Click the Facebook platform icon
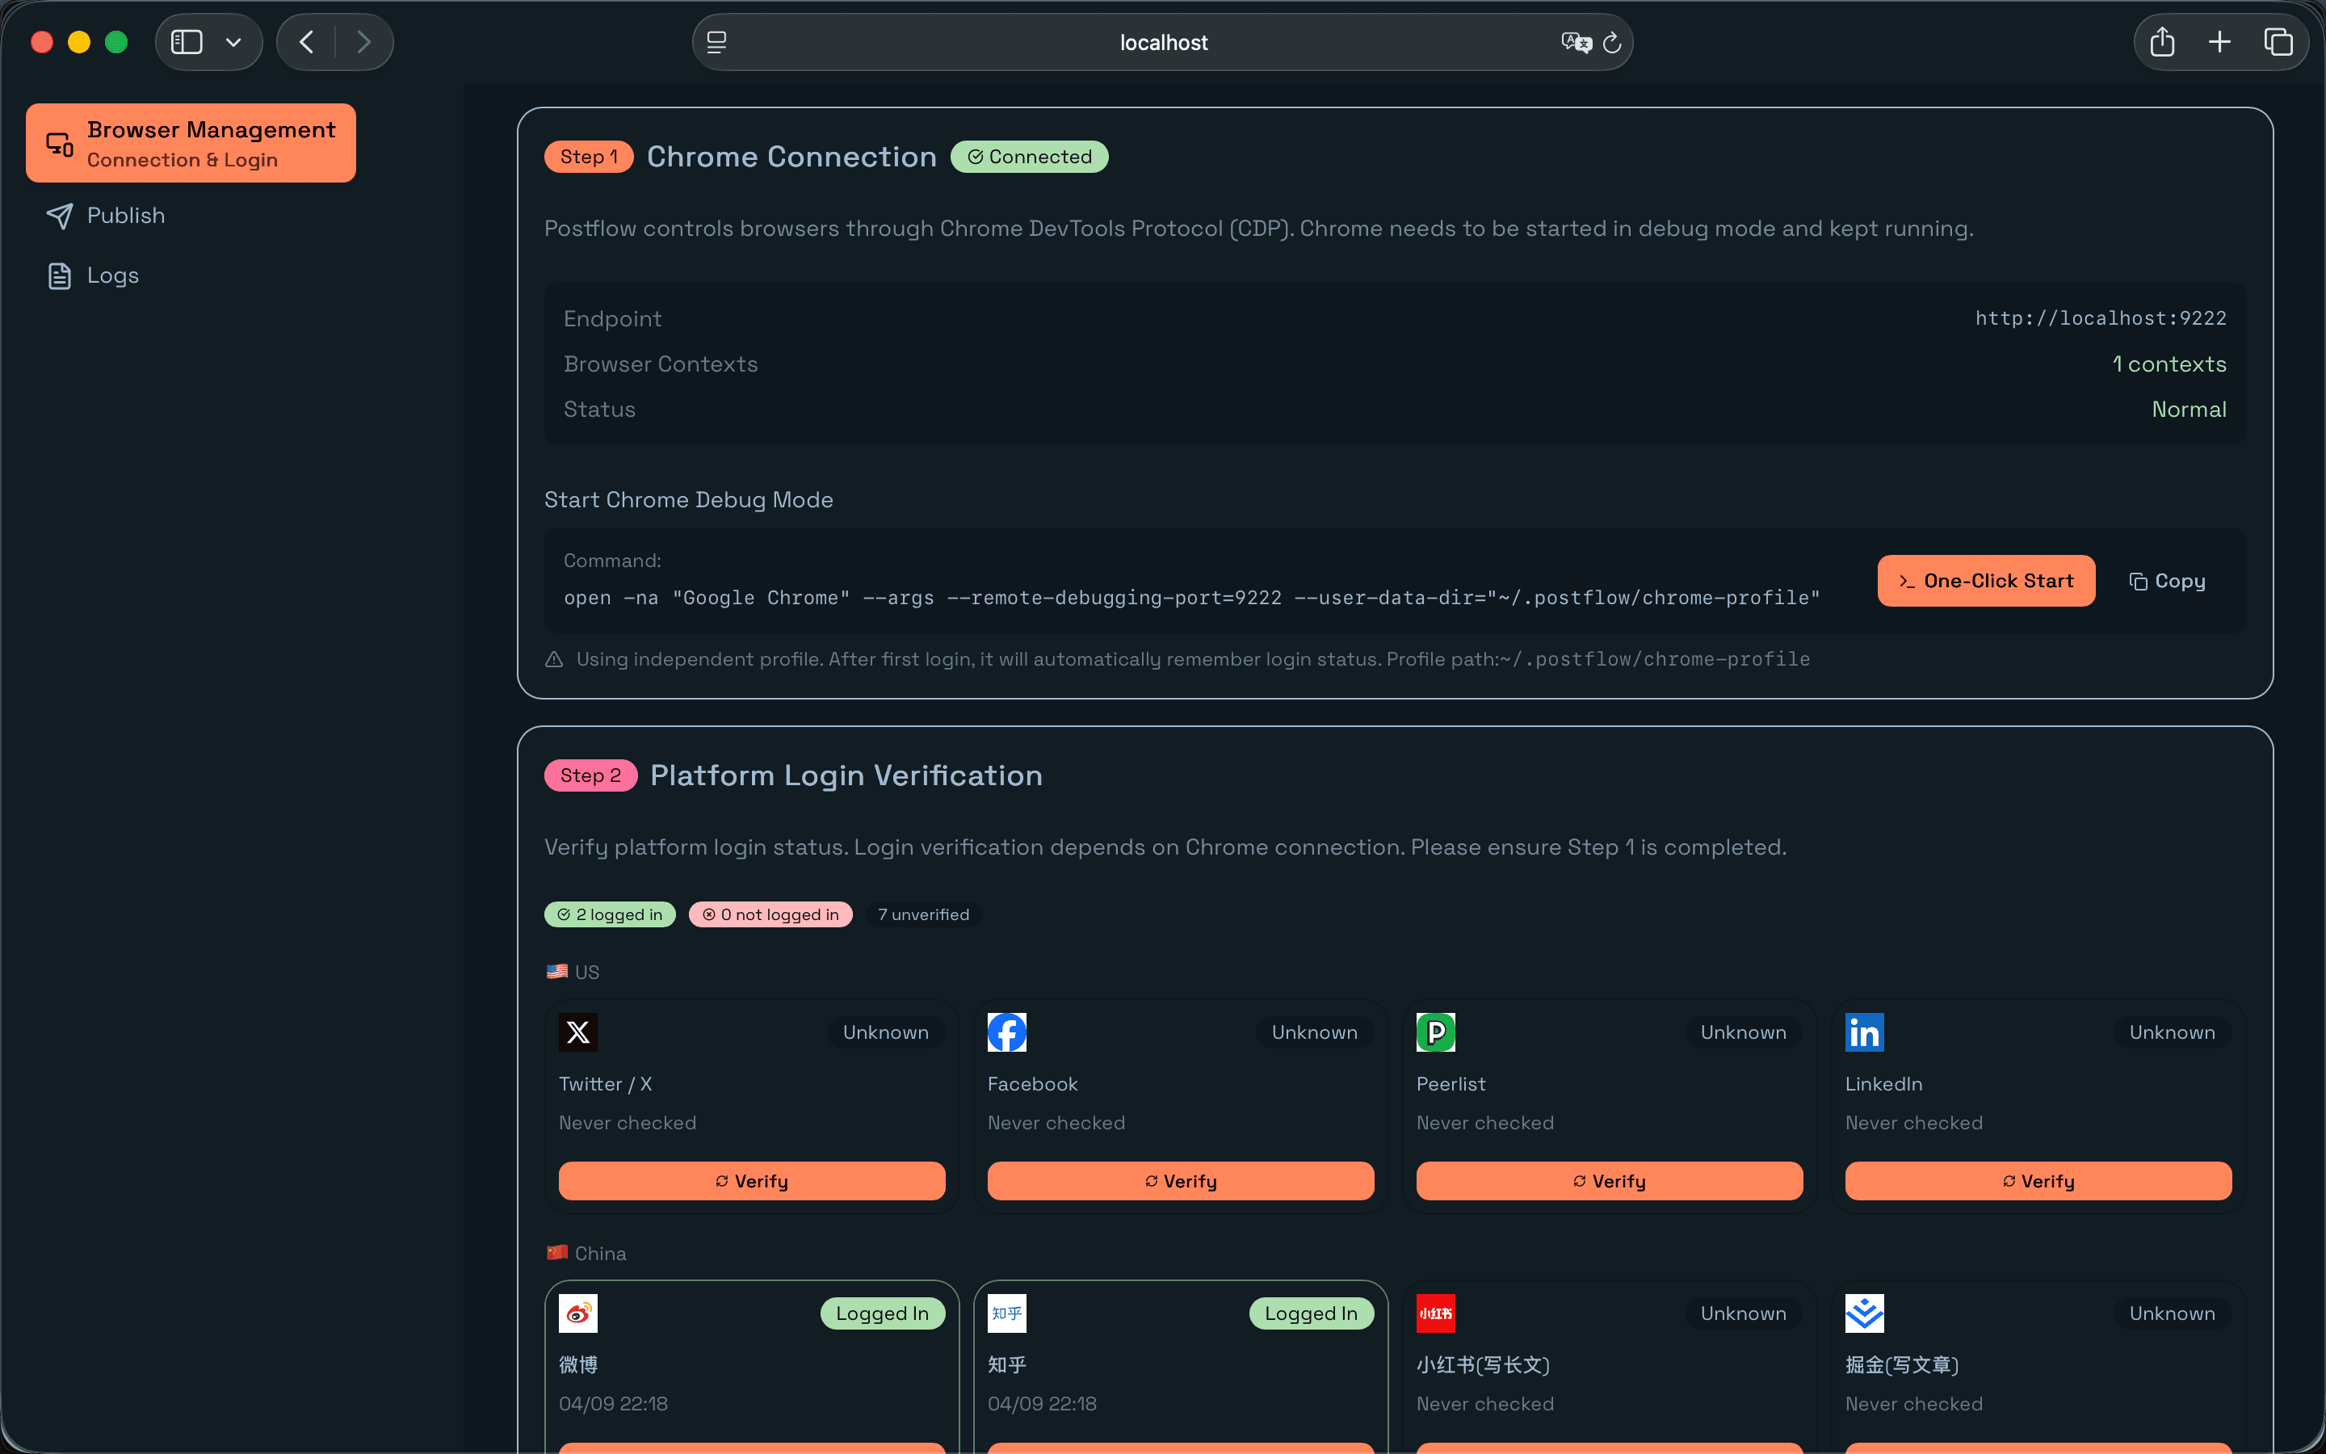Screen dimensions: 2326x1454 tap(1006, 1032)
